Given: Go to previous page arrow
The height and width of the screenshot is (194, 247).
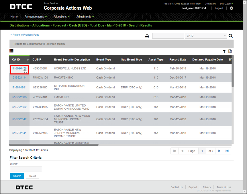Looking at the screenshot, I should coord(182,151).
